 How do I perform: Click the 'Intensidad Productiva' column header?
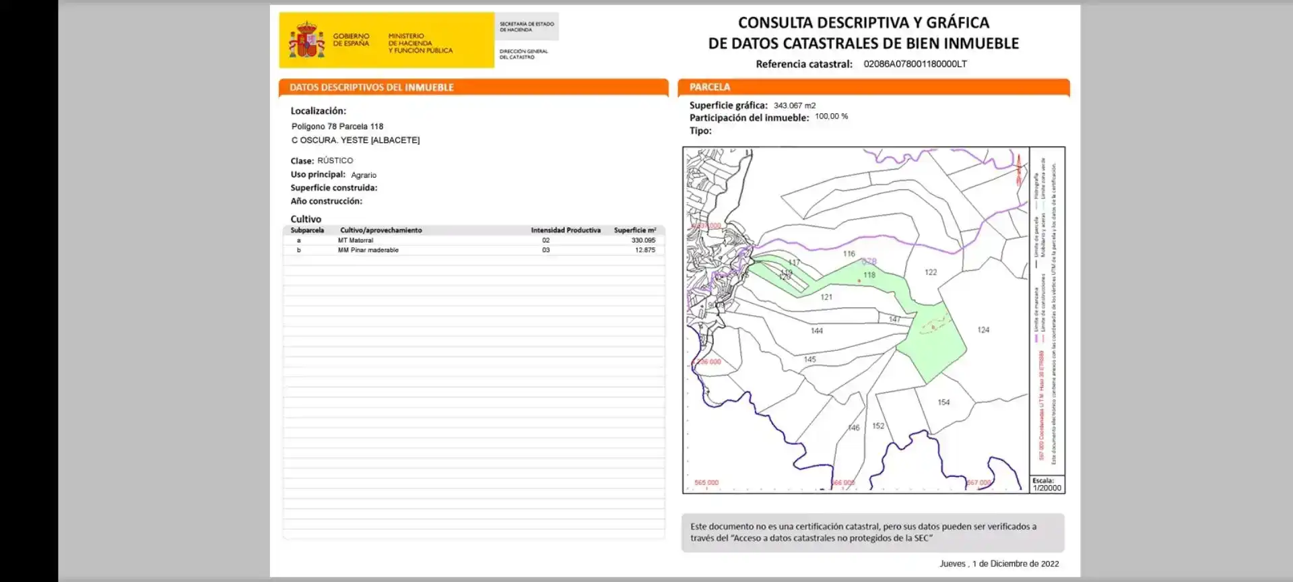[566, 230]
